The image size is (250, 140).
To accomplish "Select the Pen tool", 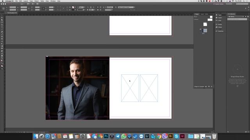I will pyautogui.click(x=2, y=32).
